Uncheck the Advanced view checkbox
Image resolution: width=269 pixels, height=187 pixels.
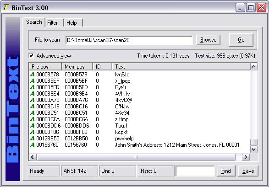[32, 56]
